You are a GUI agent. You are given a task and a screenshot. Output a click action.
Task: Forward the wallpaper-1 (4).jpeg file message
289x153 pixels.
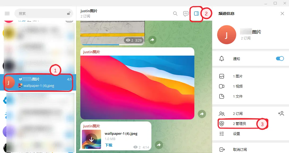(x=159, y=145)
